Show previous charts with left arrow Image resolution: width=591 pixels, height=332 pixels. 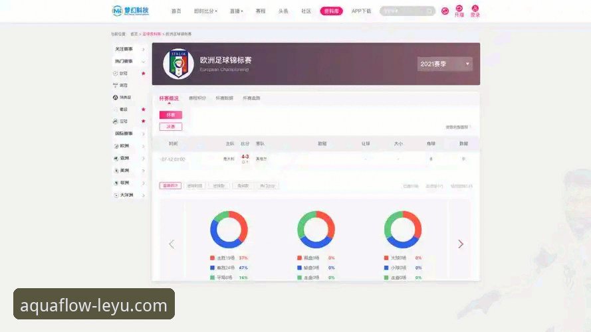(x=172, y=244)
